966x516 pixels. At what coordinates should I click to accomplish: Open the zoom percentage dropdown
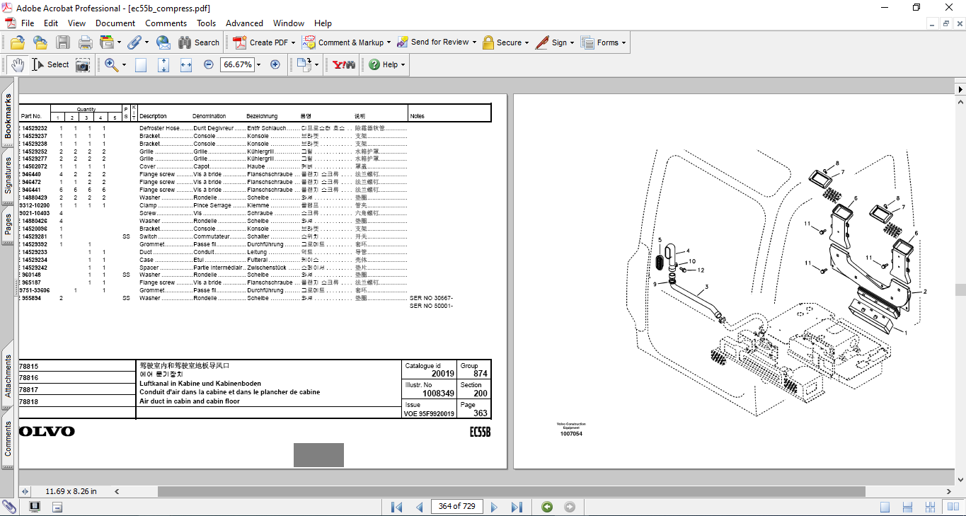pos(258,64)
